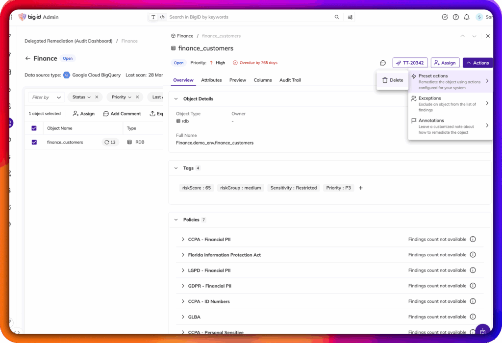Select Delete from preset actions submenu
The height and width of the screenshot is (343, 502).
(392, 80)
